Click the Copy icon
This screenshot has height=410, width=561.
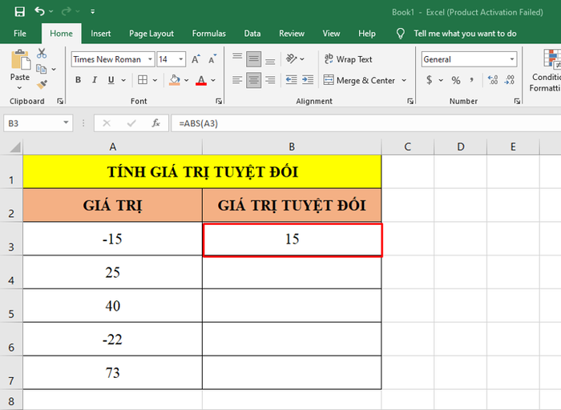click(41, 69)
